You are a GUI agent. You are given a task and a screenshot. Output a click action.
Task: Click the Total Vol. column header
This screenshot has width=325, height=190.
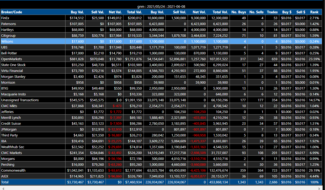point(220,12)
